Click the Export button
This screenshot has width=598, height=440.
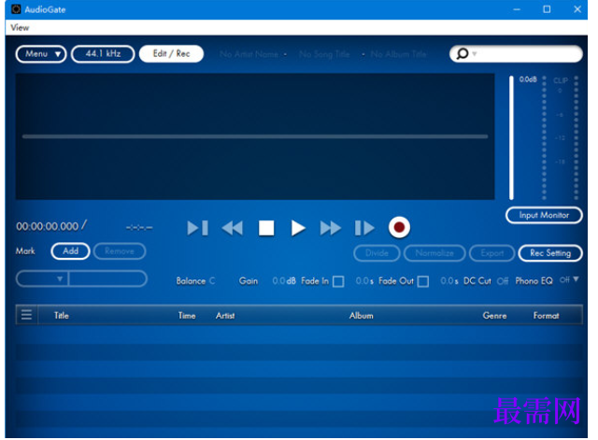(x=492, y=253)
